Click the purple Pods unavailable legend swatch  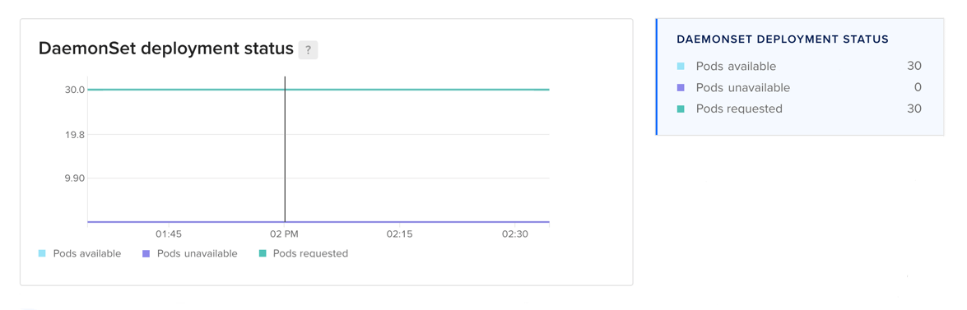146,253
